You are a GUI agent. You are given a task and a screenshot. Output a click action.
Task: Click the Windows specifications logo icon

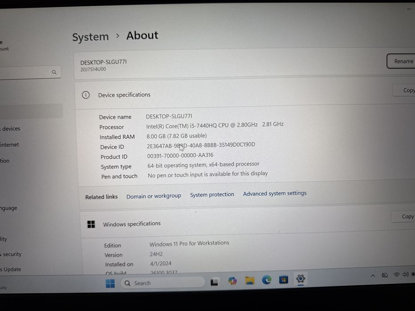(x=91, y=224)
